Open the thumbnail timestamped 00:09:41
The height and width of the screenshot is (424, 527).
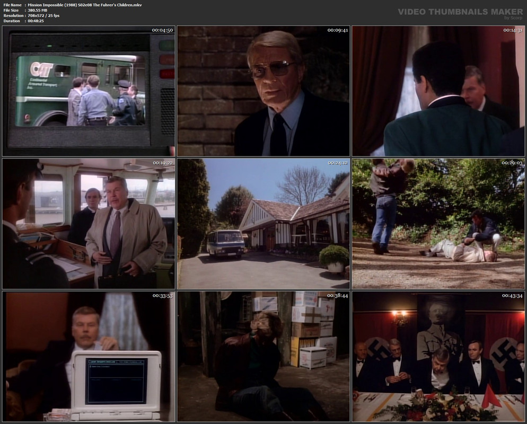(263, 91)
